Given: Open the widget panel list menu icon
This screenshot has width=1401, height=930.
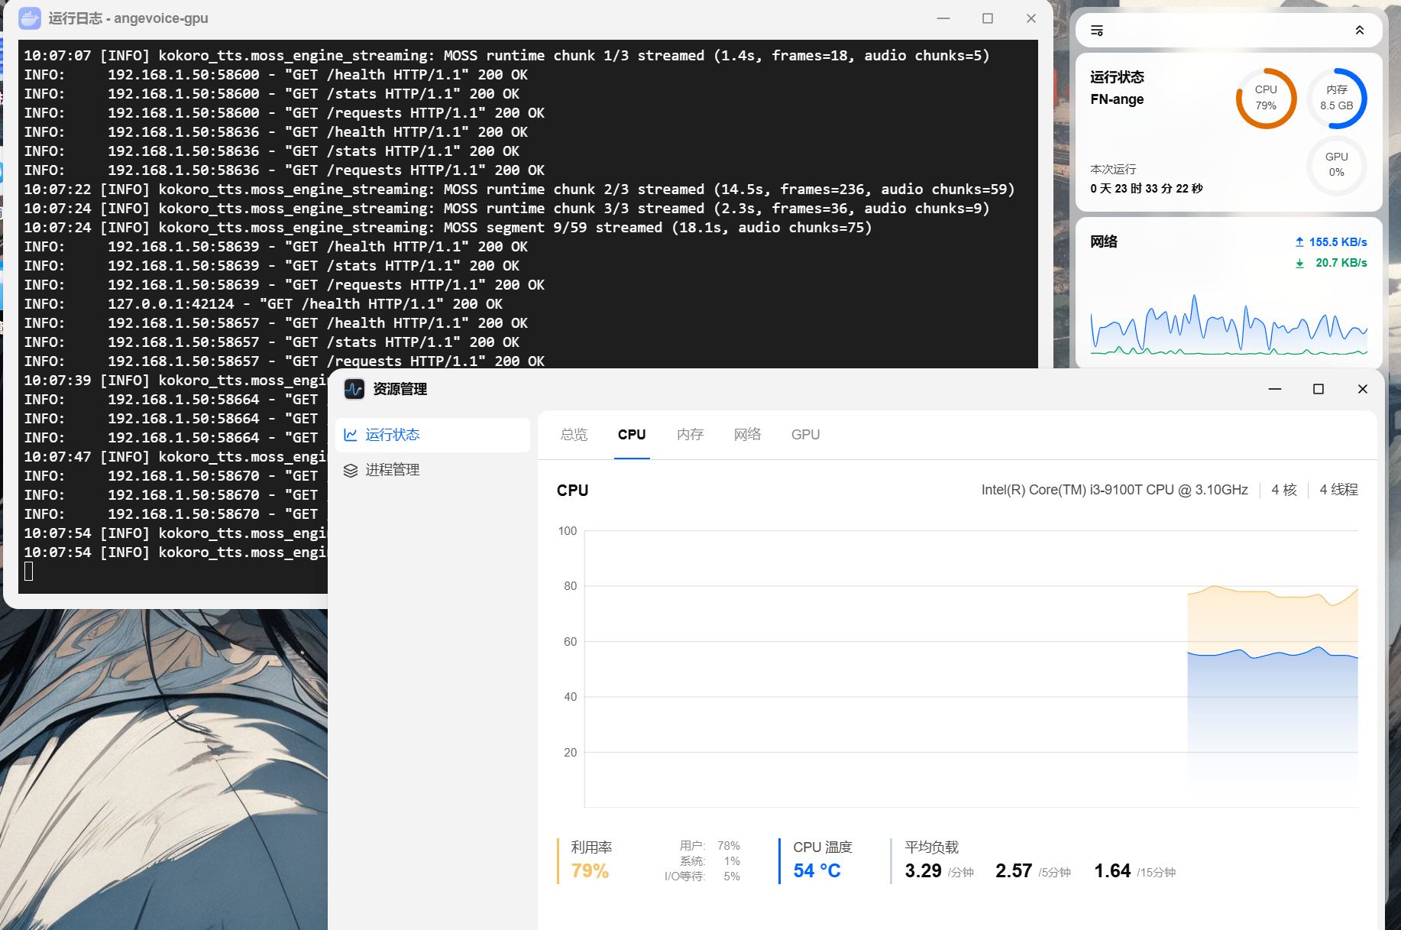Looking at the screenshot, I should [x=1097, y=31].
